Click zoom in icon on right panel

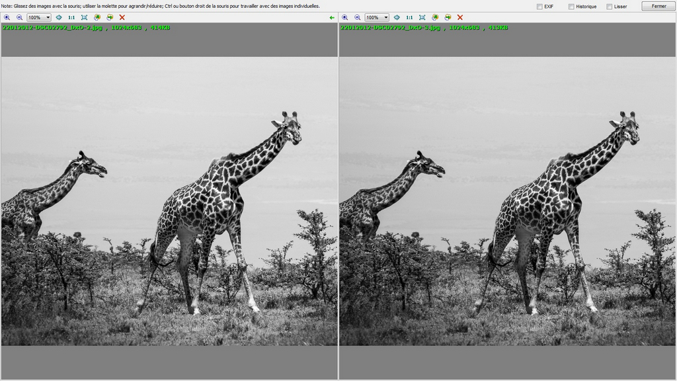click(x=344, y=17)
